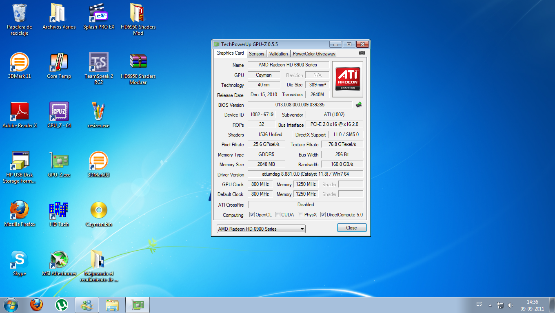This screenshot has height=313, width=555.
Task: Toggle the OpenCL checkbox
Action: pos(252,215)
